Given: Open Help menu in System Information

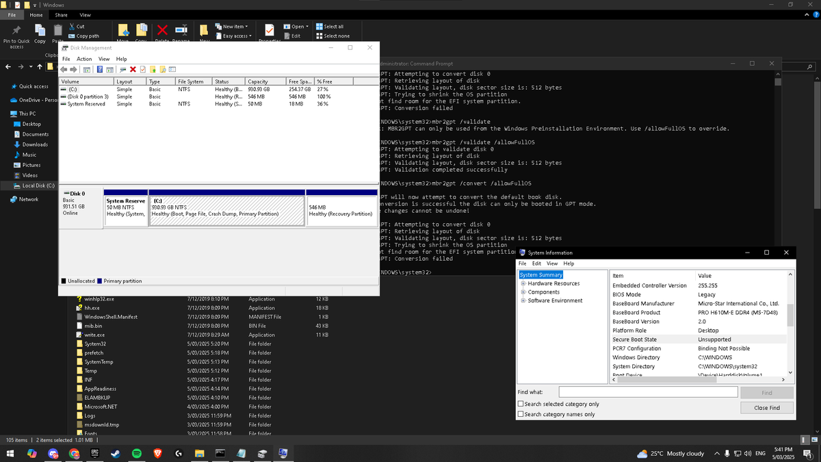Looking at the screenshot, I should pos(569,264).
